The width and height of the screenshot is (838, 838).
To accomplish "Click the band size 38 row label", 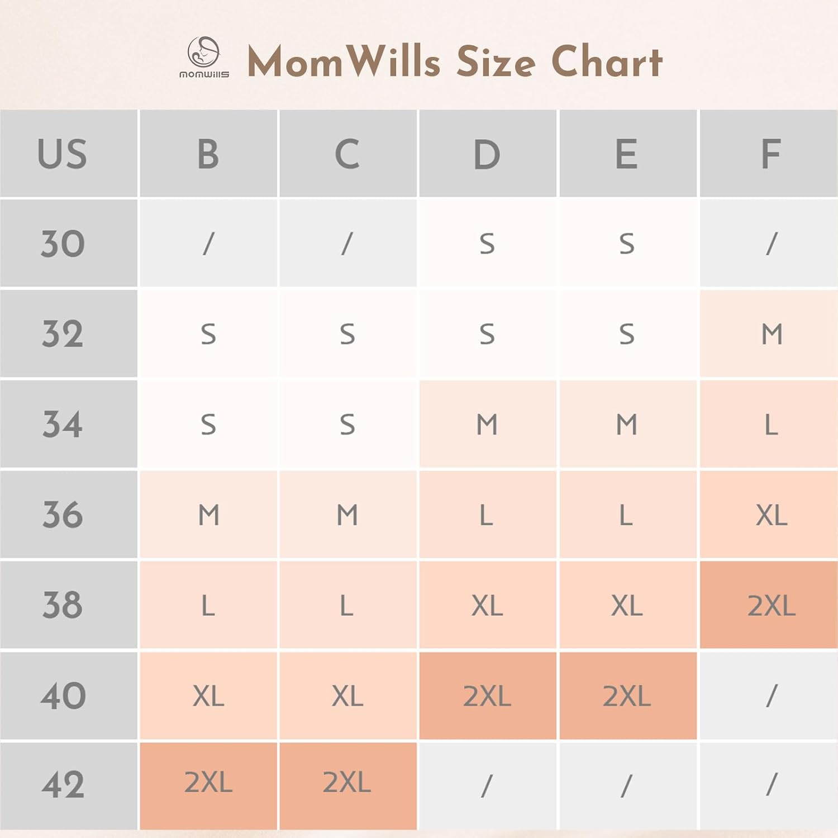I will 62,605.
